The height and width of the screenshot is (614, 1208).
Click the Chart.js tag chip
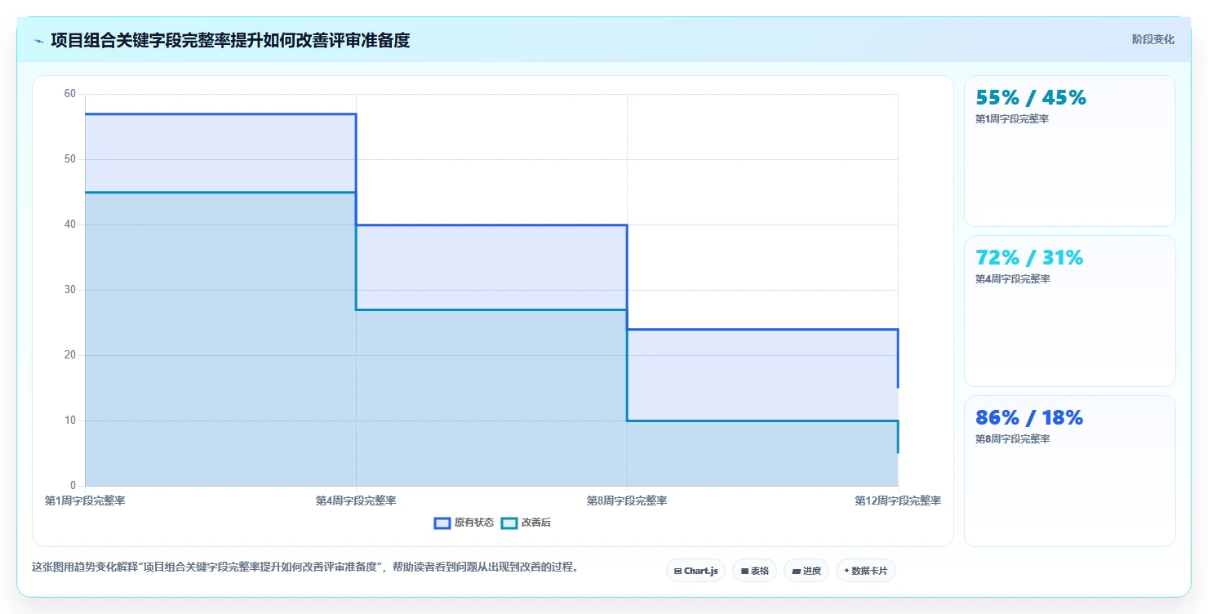(695, 571)
